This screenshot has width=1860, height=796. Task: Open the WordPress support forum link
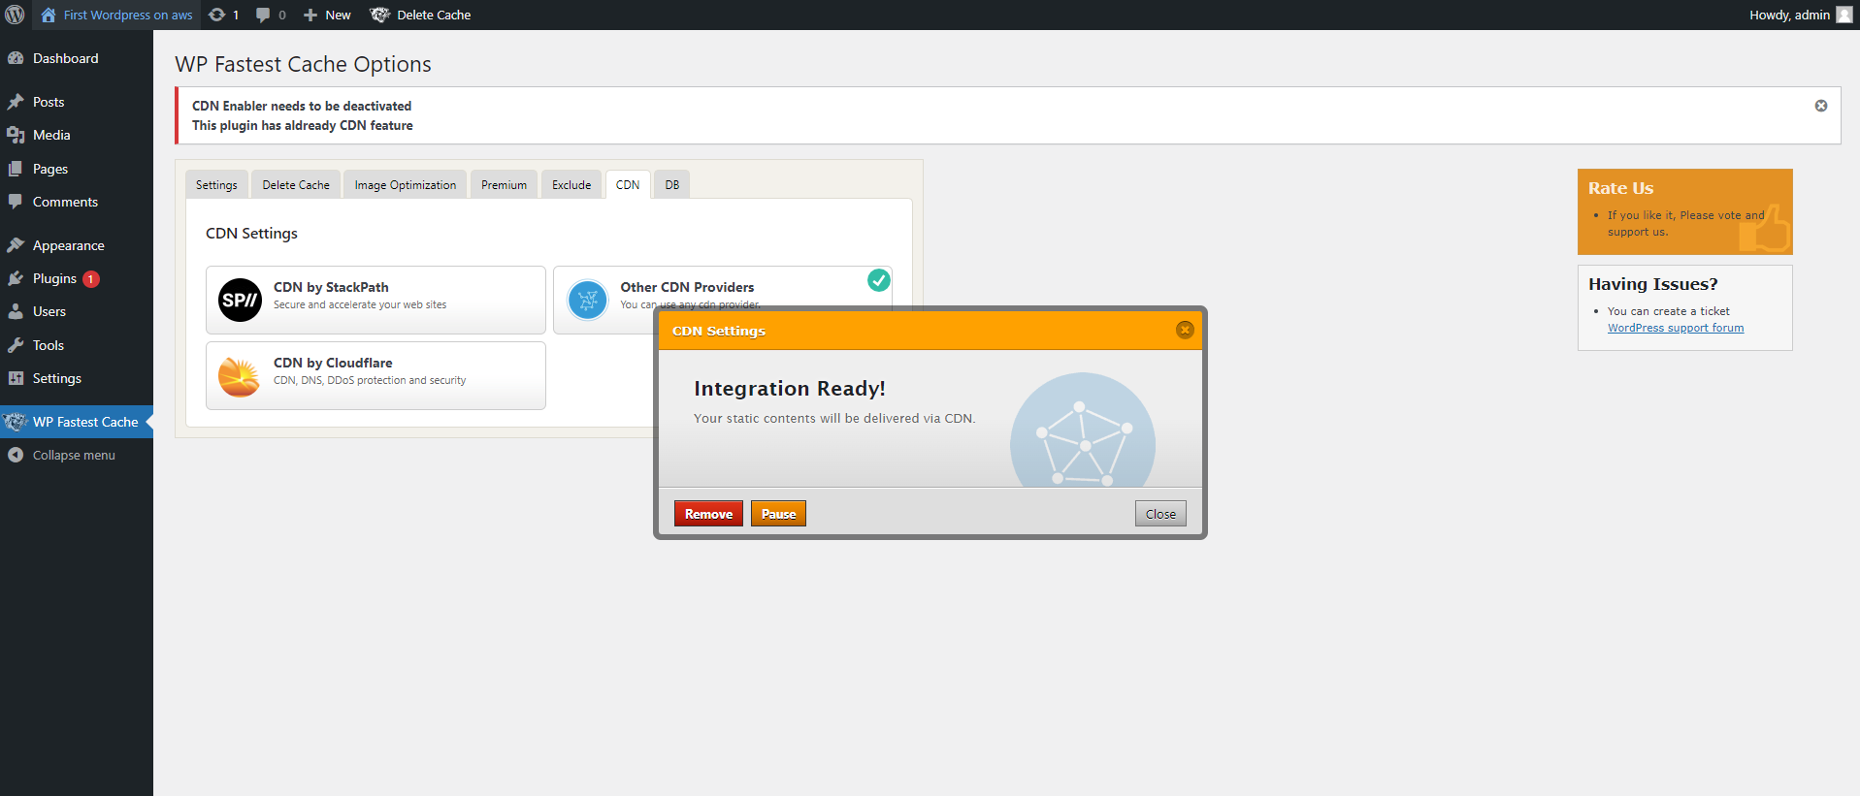pyautogui.click(x=1676, y=328)
